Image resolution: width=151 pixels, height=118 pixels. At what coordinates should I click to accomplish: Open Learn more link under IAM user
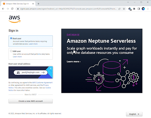(17, 57)
